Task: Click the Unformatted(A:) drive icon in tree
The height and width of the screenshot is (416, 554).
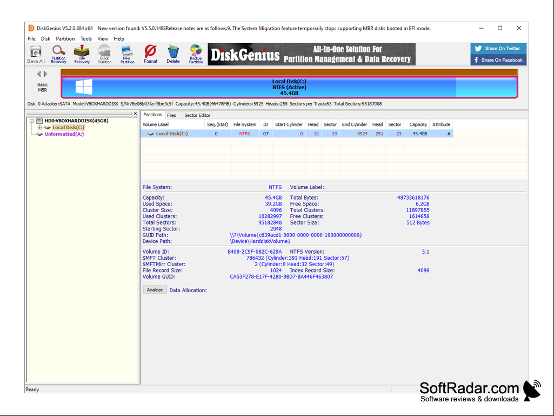Action: (x=39, y=134)
